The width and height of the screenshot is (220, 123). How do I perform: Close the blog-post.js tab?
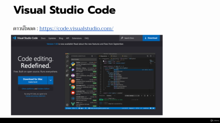click(108, 56)
